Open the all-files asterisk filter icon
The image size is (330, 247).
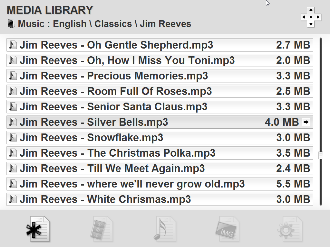[38, 229]
